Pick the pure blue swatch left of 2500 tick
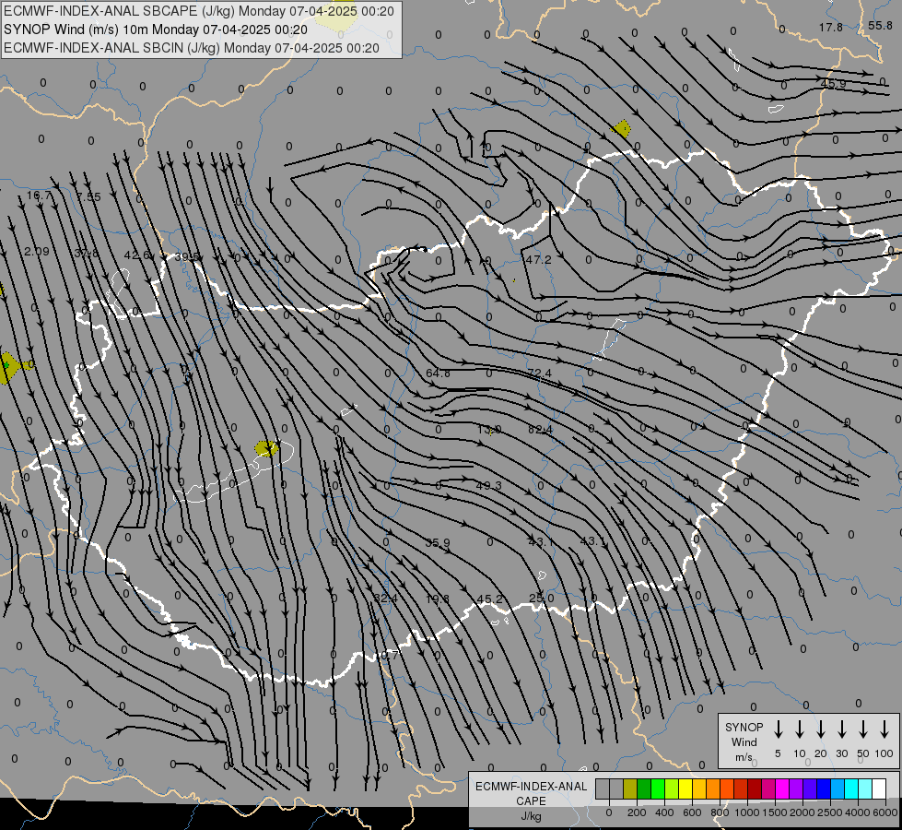Image resolution: width=902 pixels, height=830 pixels. 823,788
